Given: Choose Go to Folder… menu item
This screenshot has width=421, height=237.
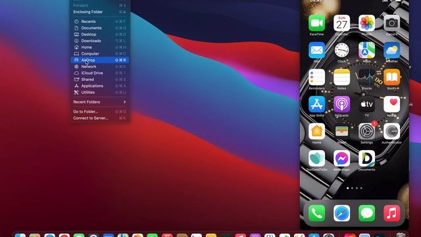Looking at the screenshot, I should coord(100,112).
